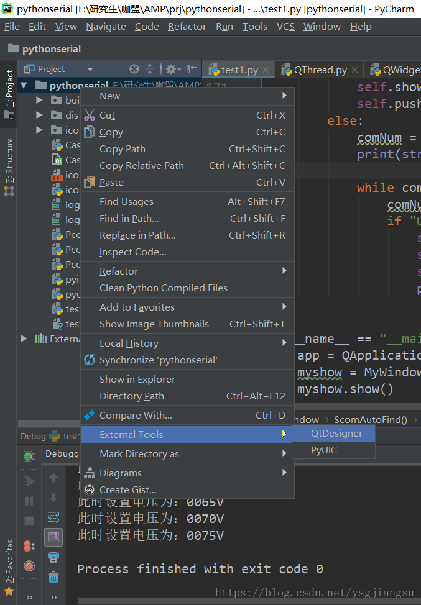Open the VCS menu
The image size is (421, 605).
click(285, 27)
